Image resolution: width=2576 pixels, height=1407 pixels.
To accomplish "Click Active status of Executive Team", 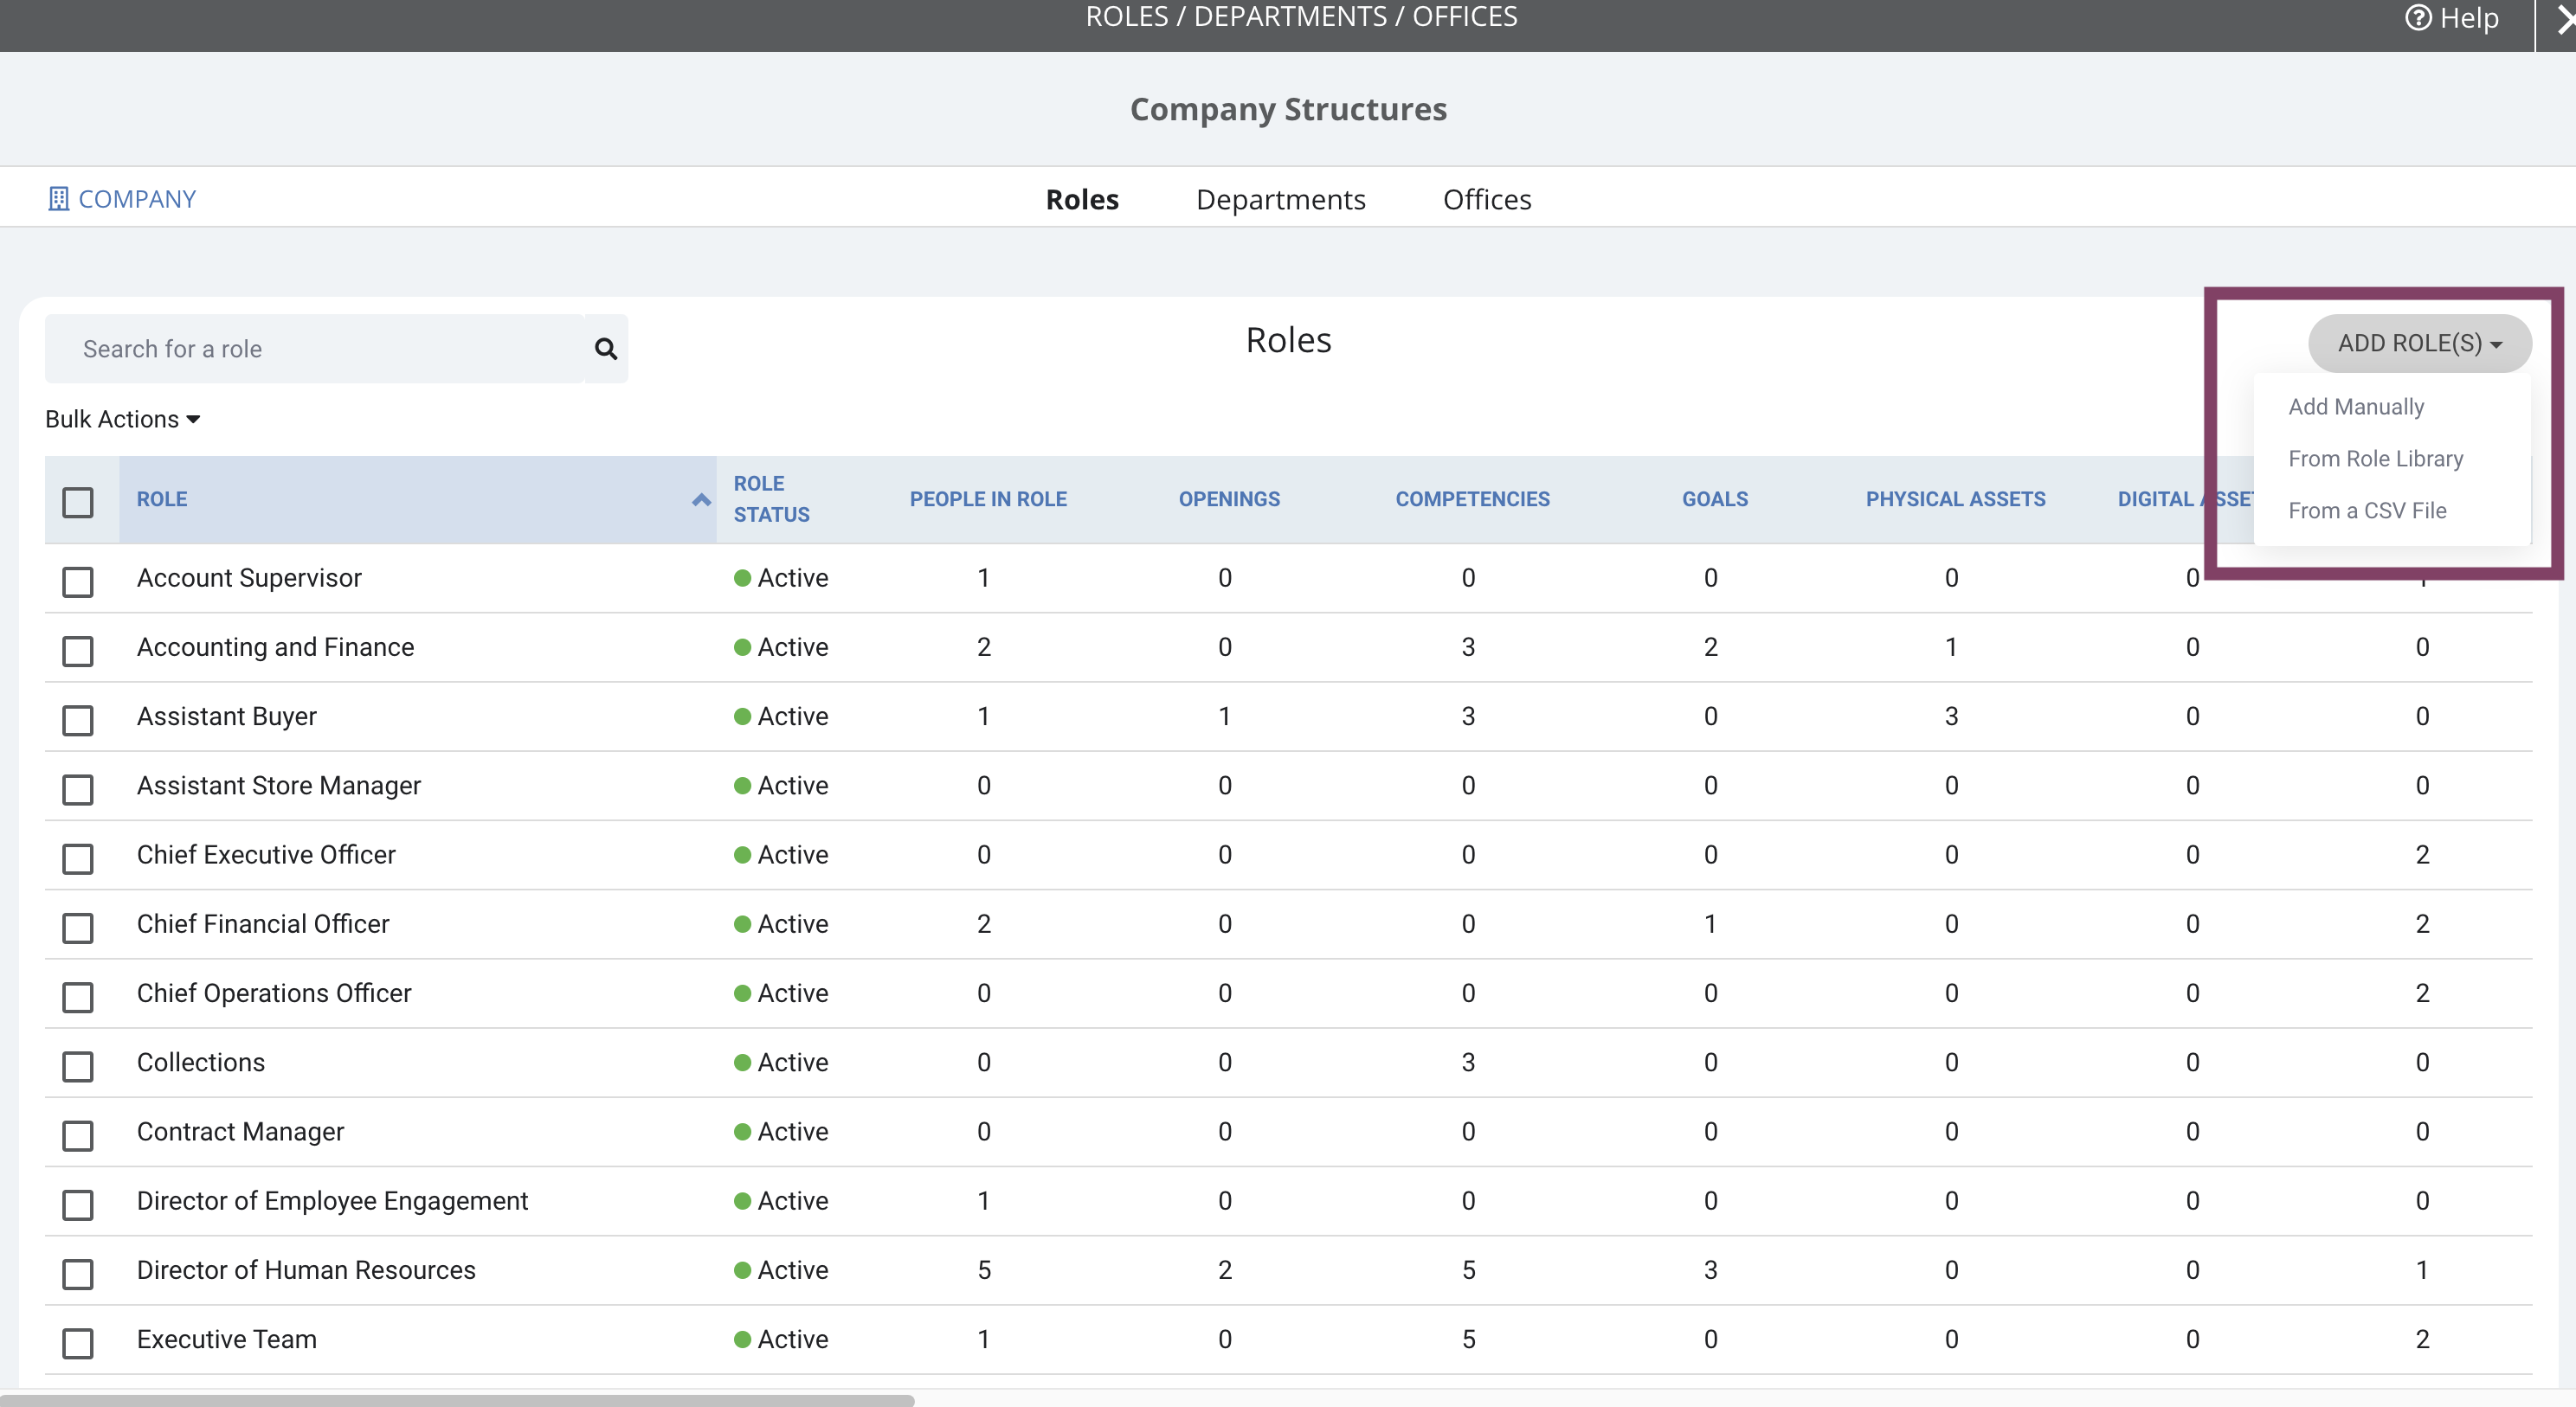I will pyautogui.click(x=781, y=1339).
